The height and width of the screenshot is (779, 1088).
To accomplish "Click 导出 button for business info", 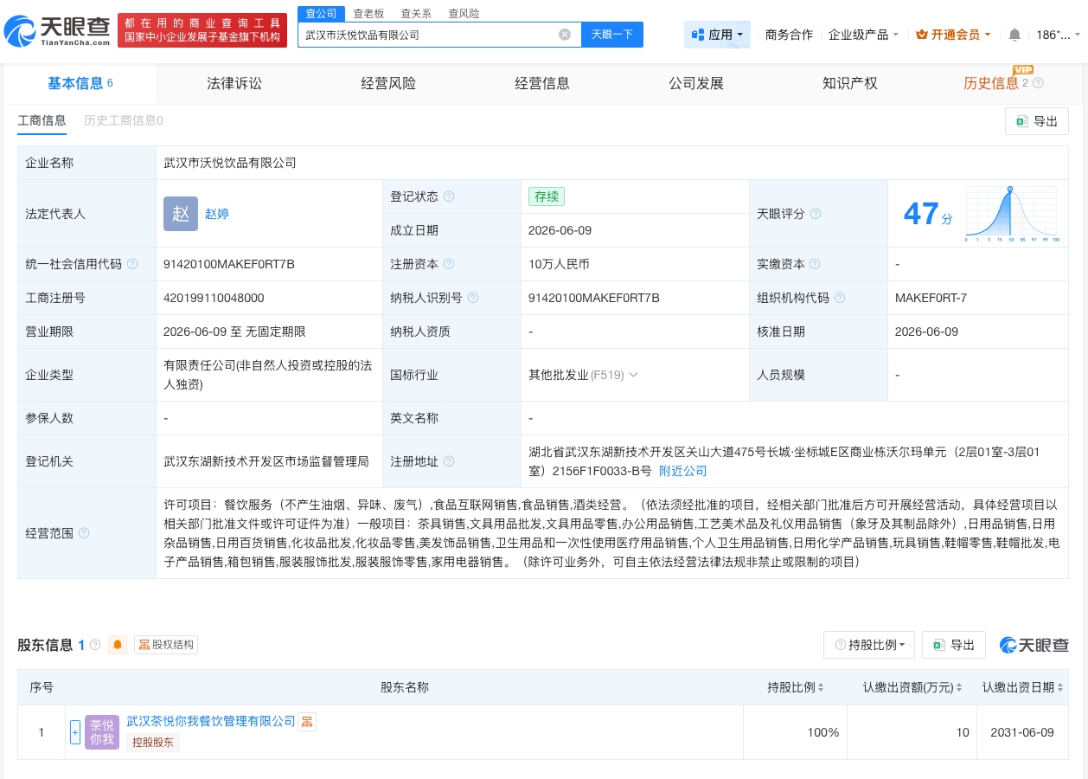I will 1037,121.
